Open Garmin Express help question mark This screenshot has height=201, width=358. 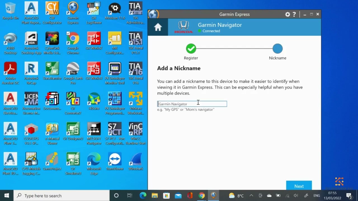tap(294, 14)
